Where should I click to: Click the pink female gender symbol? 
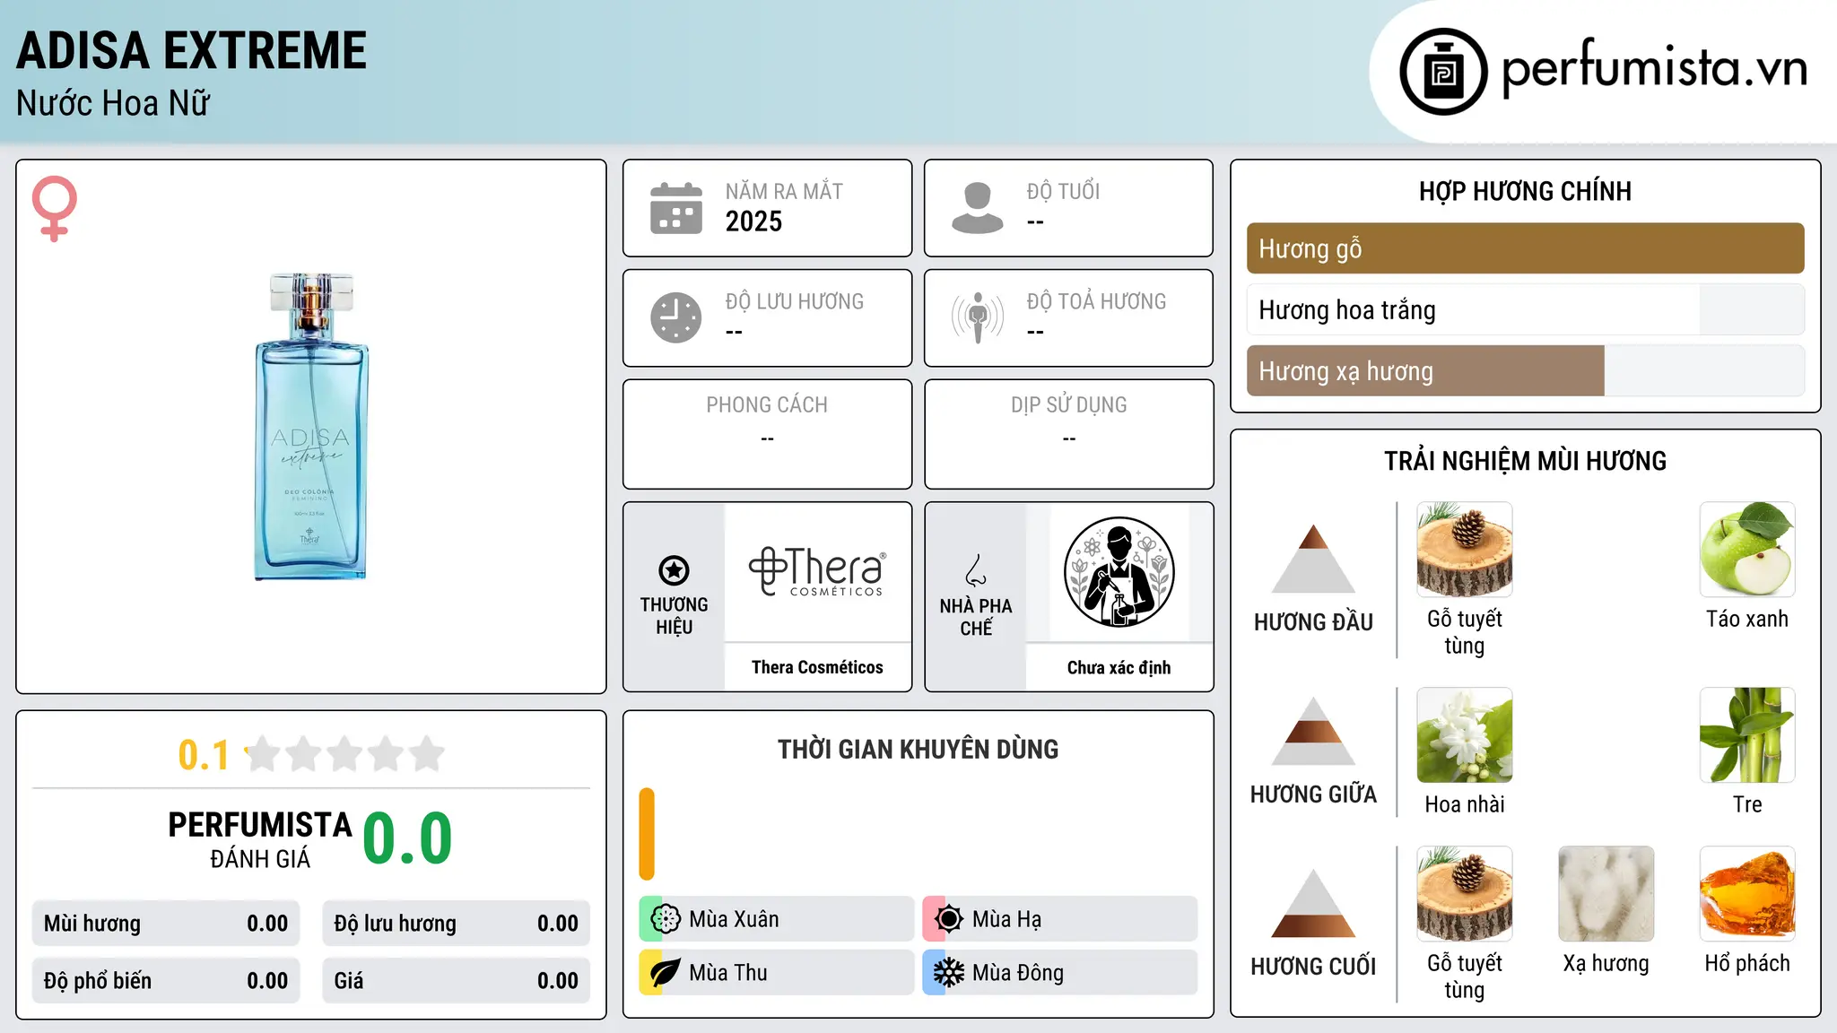click(x=54, y=208)
